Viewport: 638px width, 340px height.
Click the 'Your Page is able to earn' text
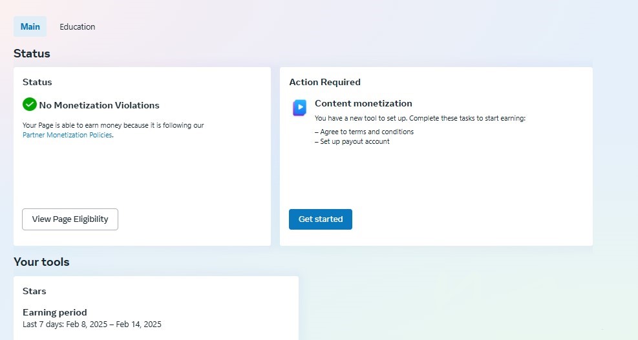113,125
